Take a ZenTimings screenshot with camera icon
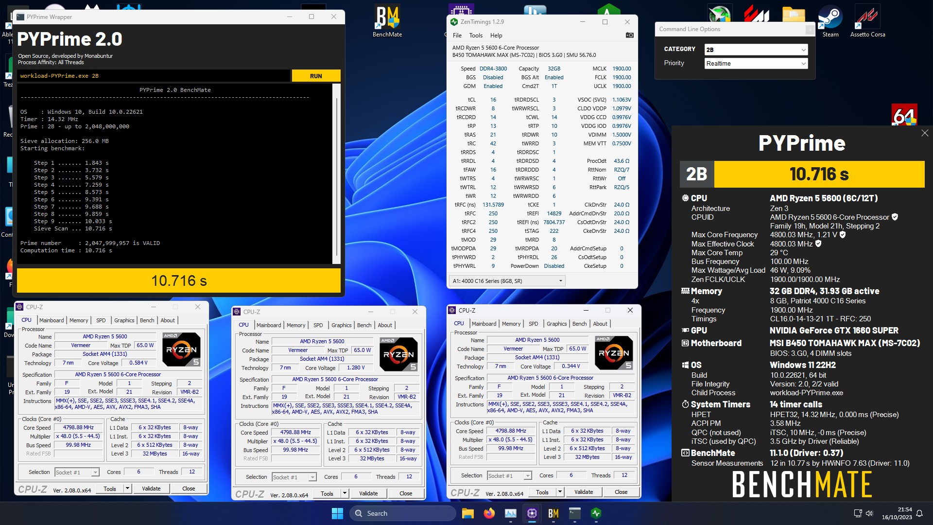This screenshot has height=525, width=933. click(629, 35)
